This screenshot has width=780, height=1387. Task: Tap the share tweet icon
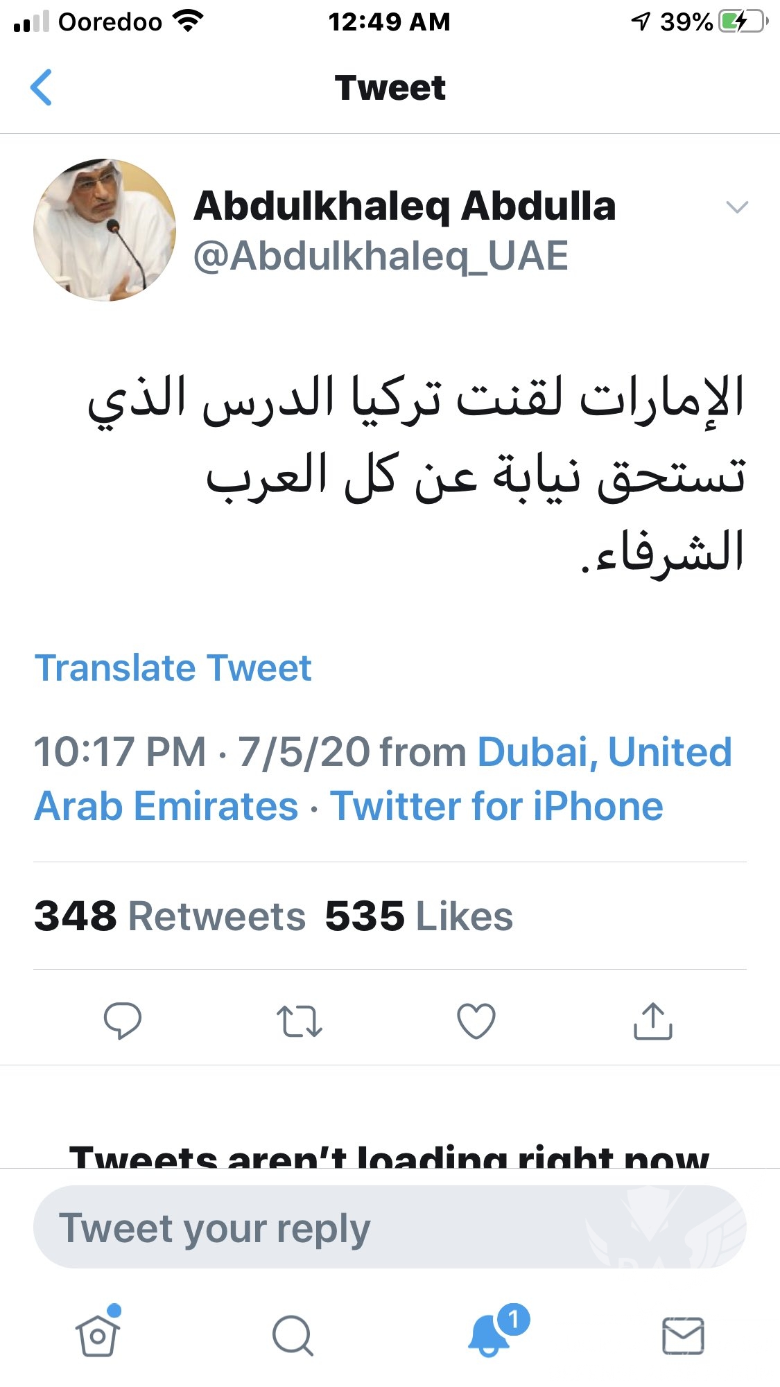click(652, 1021)
